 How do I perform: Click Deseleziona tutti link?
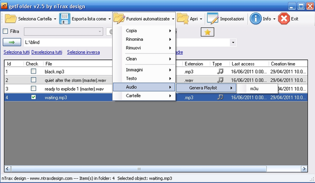pyautogui.click(x=47, y=52)
